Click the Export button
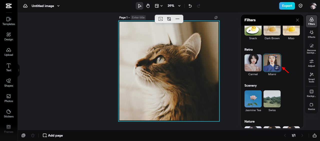Image resolution: width=320 pixels, height=141 pixels. point(287,6)
